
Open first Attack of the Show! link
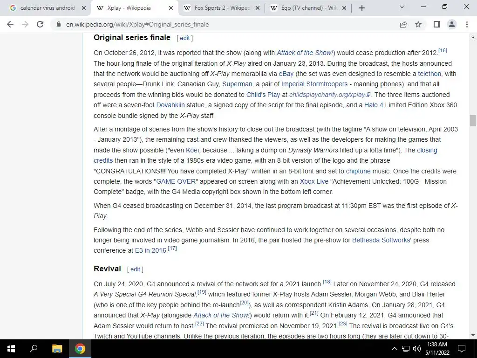(x=306, y=53)
